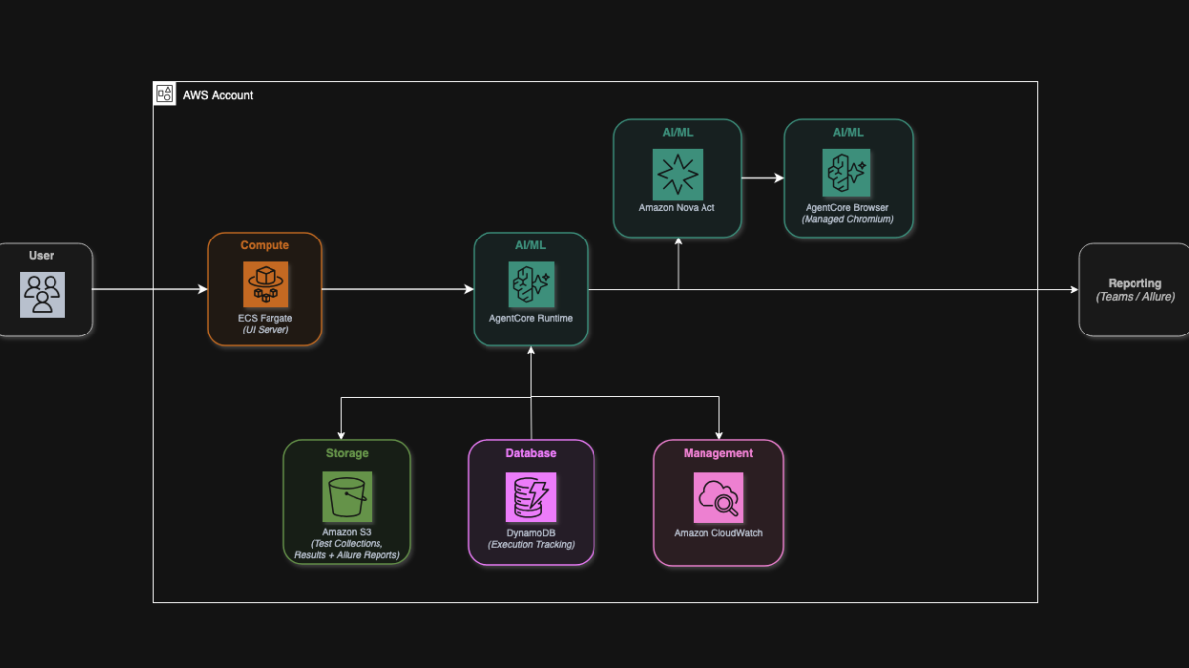Viewport: 1189px width, 668px height.
Task: Select the 'Storage' heading text
Action: click(x=347, y=453)
